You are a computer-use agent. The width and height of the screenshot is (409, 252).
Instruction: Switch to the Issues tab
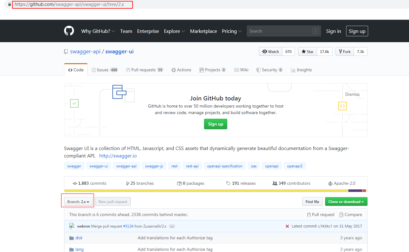tap(105, 70)
